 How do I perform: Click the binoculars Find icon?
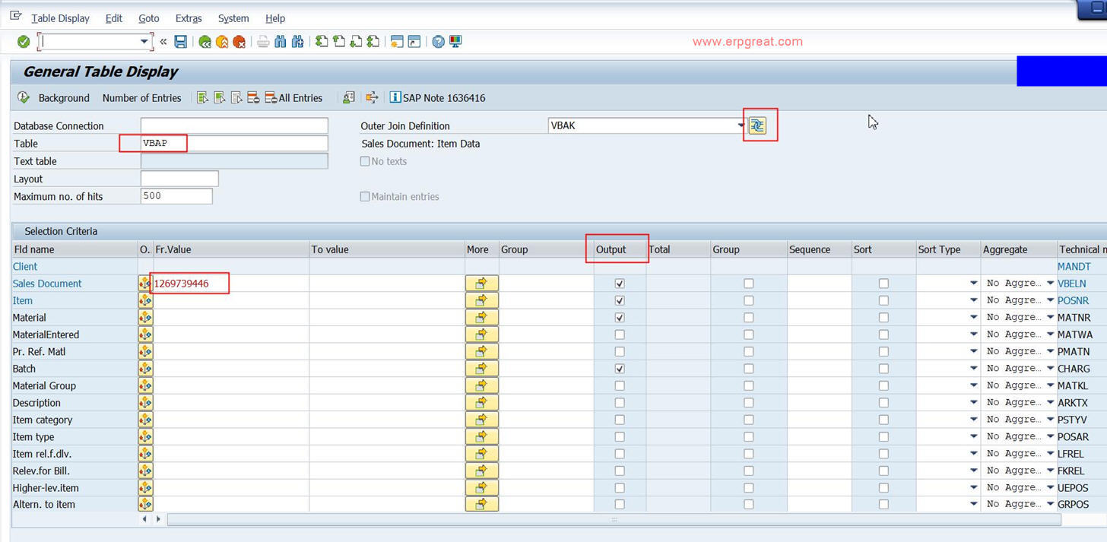tap(280, 42)
